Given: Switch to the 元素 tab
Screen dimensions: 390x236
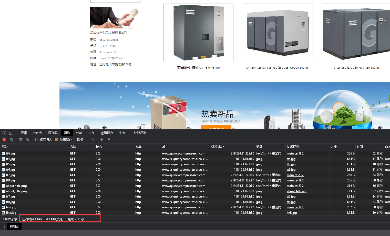Looking at the screenshot, I should coord(24,133).
